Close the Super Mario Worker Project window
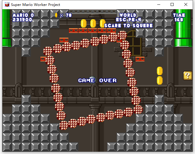Image resolution: width=195 pixels, height=154 pixels. [x=186, y=4]
